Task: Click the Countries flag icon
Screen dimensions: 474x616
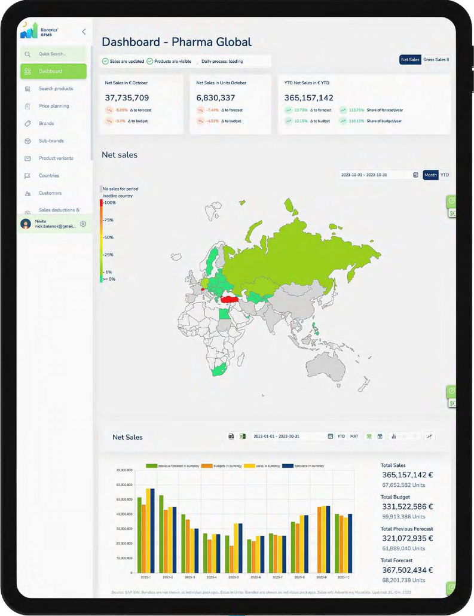Action: pyautogui.click(x=27, y=176)
